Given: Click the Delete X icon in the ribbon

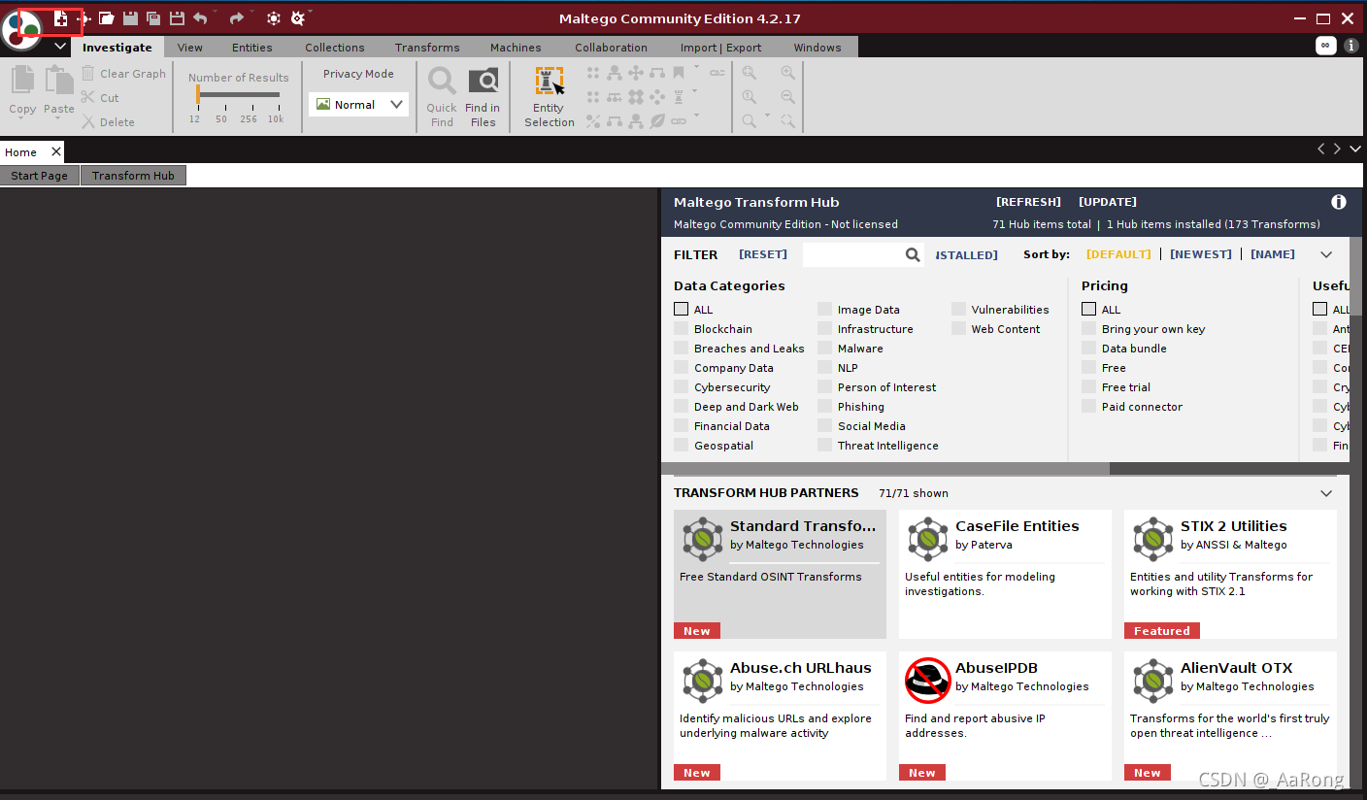Looking at the screenshot, I should [88, 122].
